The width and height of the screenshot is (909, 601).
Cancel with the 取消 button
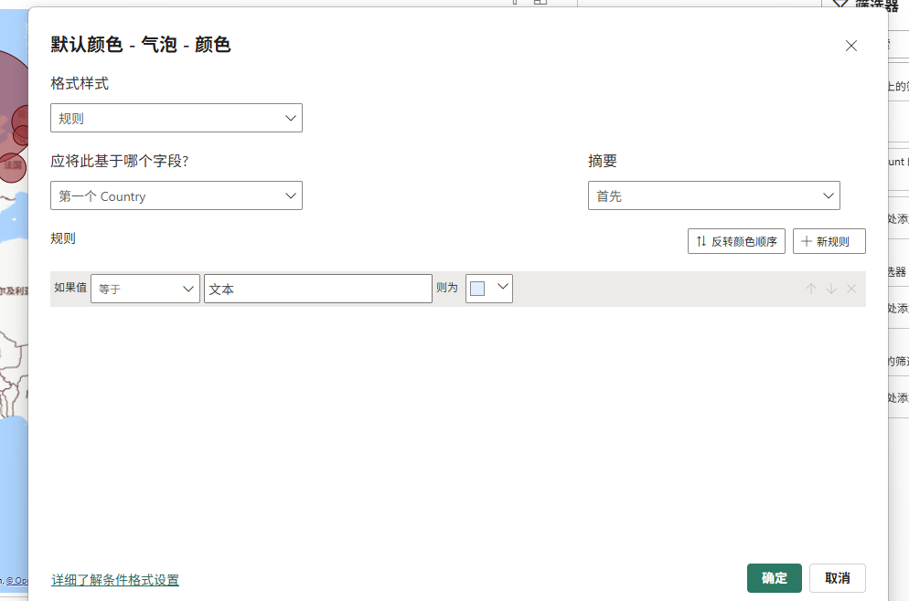coord(837,578)
